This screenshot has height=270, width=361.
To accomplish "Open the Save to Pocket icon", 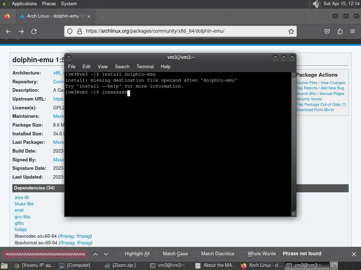I will 327,31.
